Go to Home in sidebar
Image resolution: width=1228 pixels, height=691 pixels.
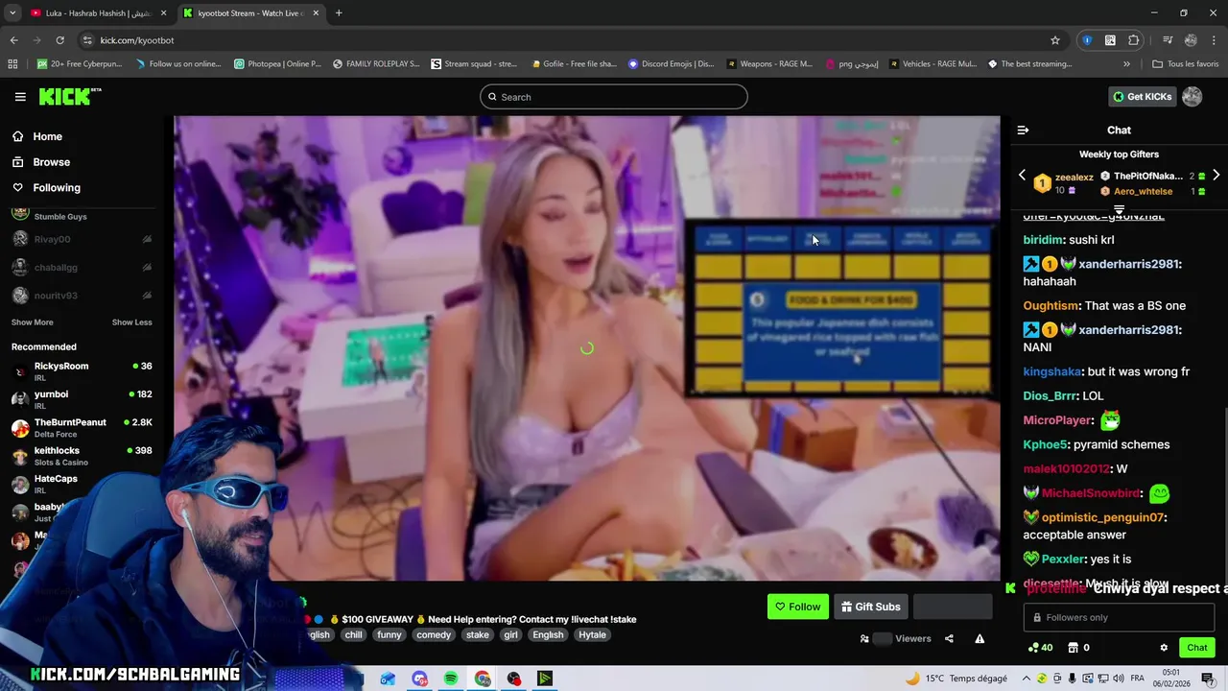click(x=47, y=136)
